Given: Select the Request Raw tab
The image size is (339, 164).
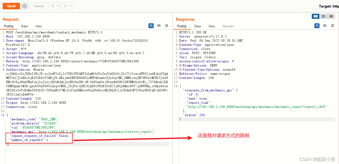Looking at the screenshot, I should [x=25, y=26].
